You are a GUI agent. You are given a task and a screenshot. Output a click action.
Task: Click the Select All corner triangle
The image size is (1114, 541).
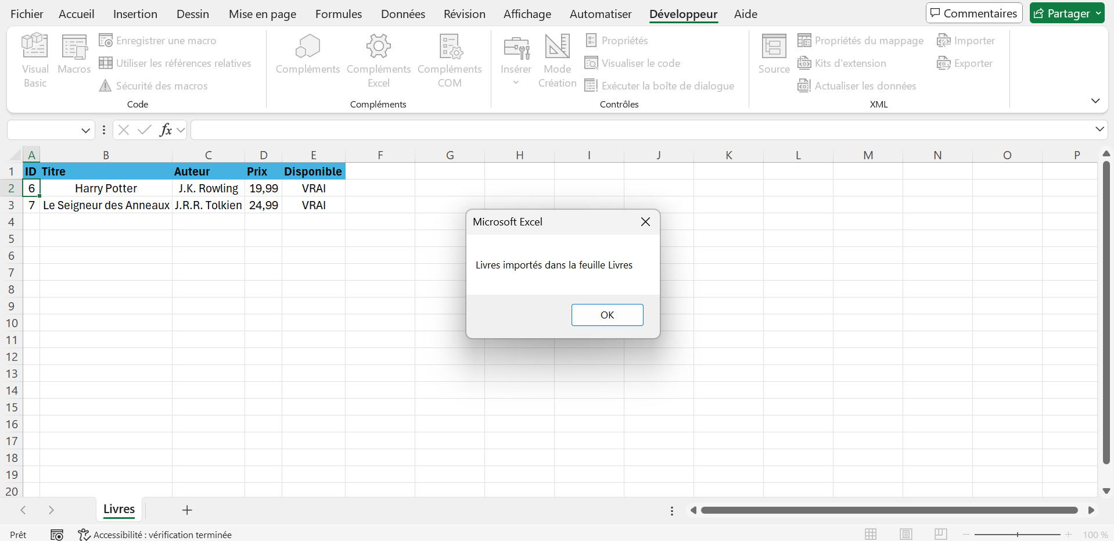click(15, 155)
